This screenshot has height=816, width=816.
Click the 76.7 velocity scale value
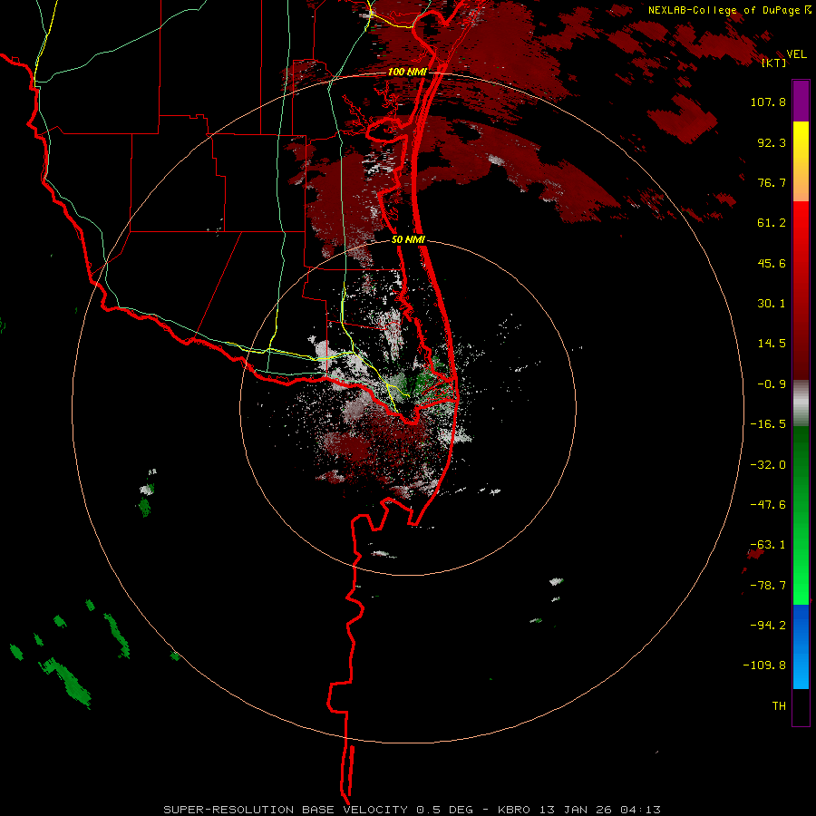(772, 182)
